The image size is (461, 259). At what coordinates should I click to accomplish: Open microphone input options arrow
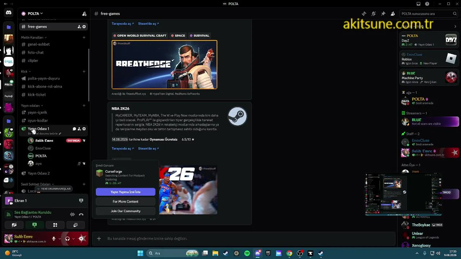click(60, 238)
